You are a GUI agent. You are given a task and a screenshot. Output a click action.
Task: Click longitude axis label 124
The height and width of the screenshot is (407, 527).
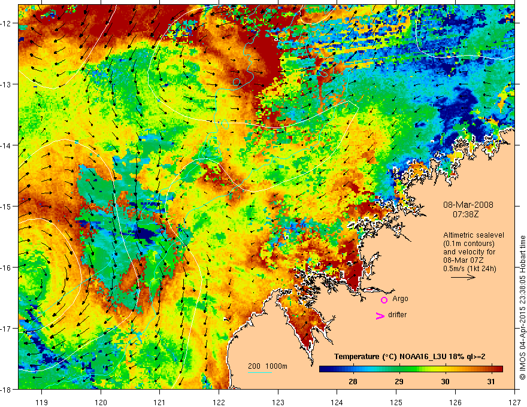click(337, 402)
